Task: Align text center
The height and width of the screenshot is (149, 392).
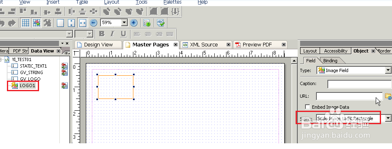Action: tap(148, 34)
